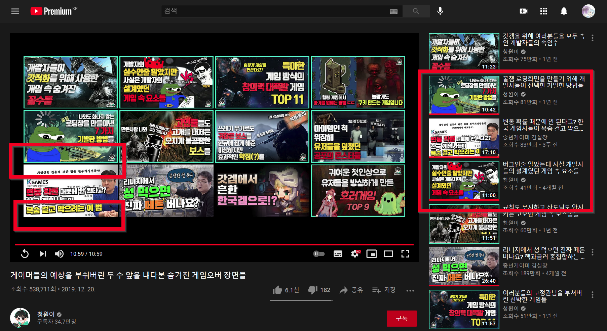This screenshot has height=331, width=607.
Task: Select end-screen video 특이한 게임 방식의 TOP 11
Action: coord(262,82)
